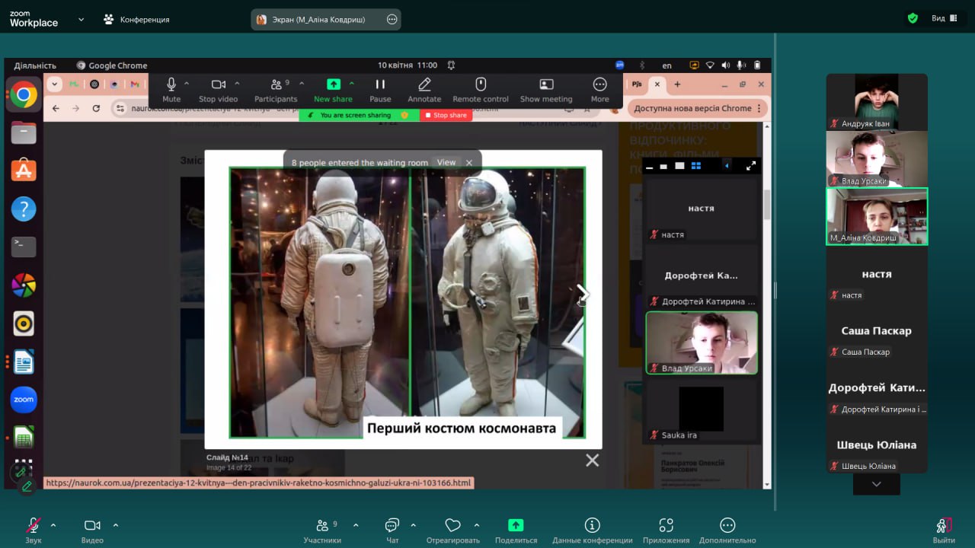The image size is (975, 548).
Task: Expand arrow beside New share
Action: pyautogui.click(x=352, y=84)
